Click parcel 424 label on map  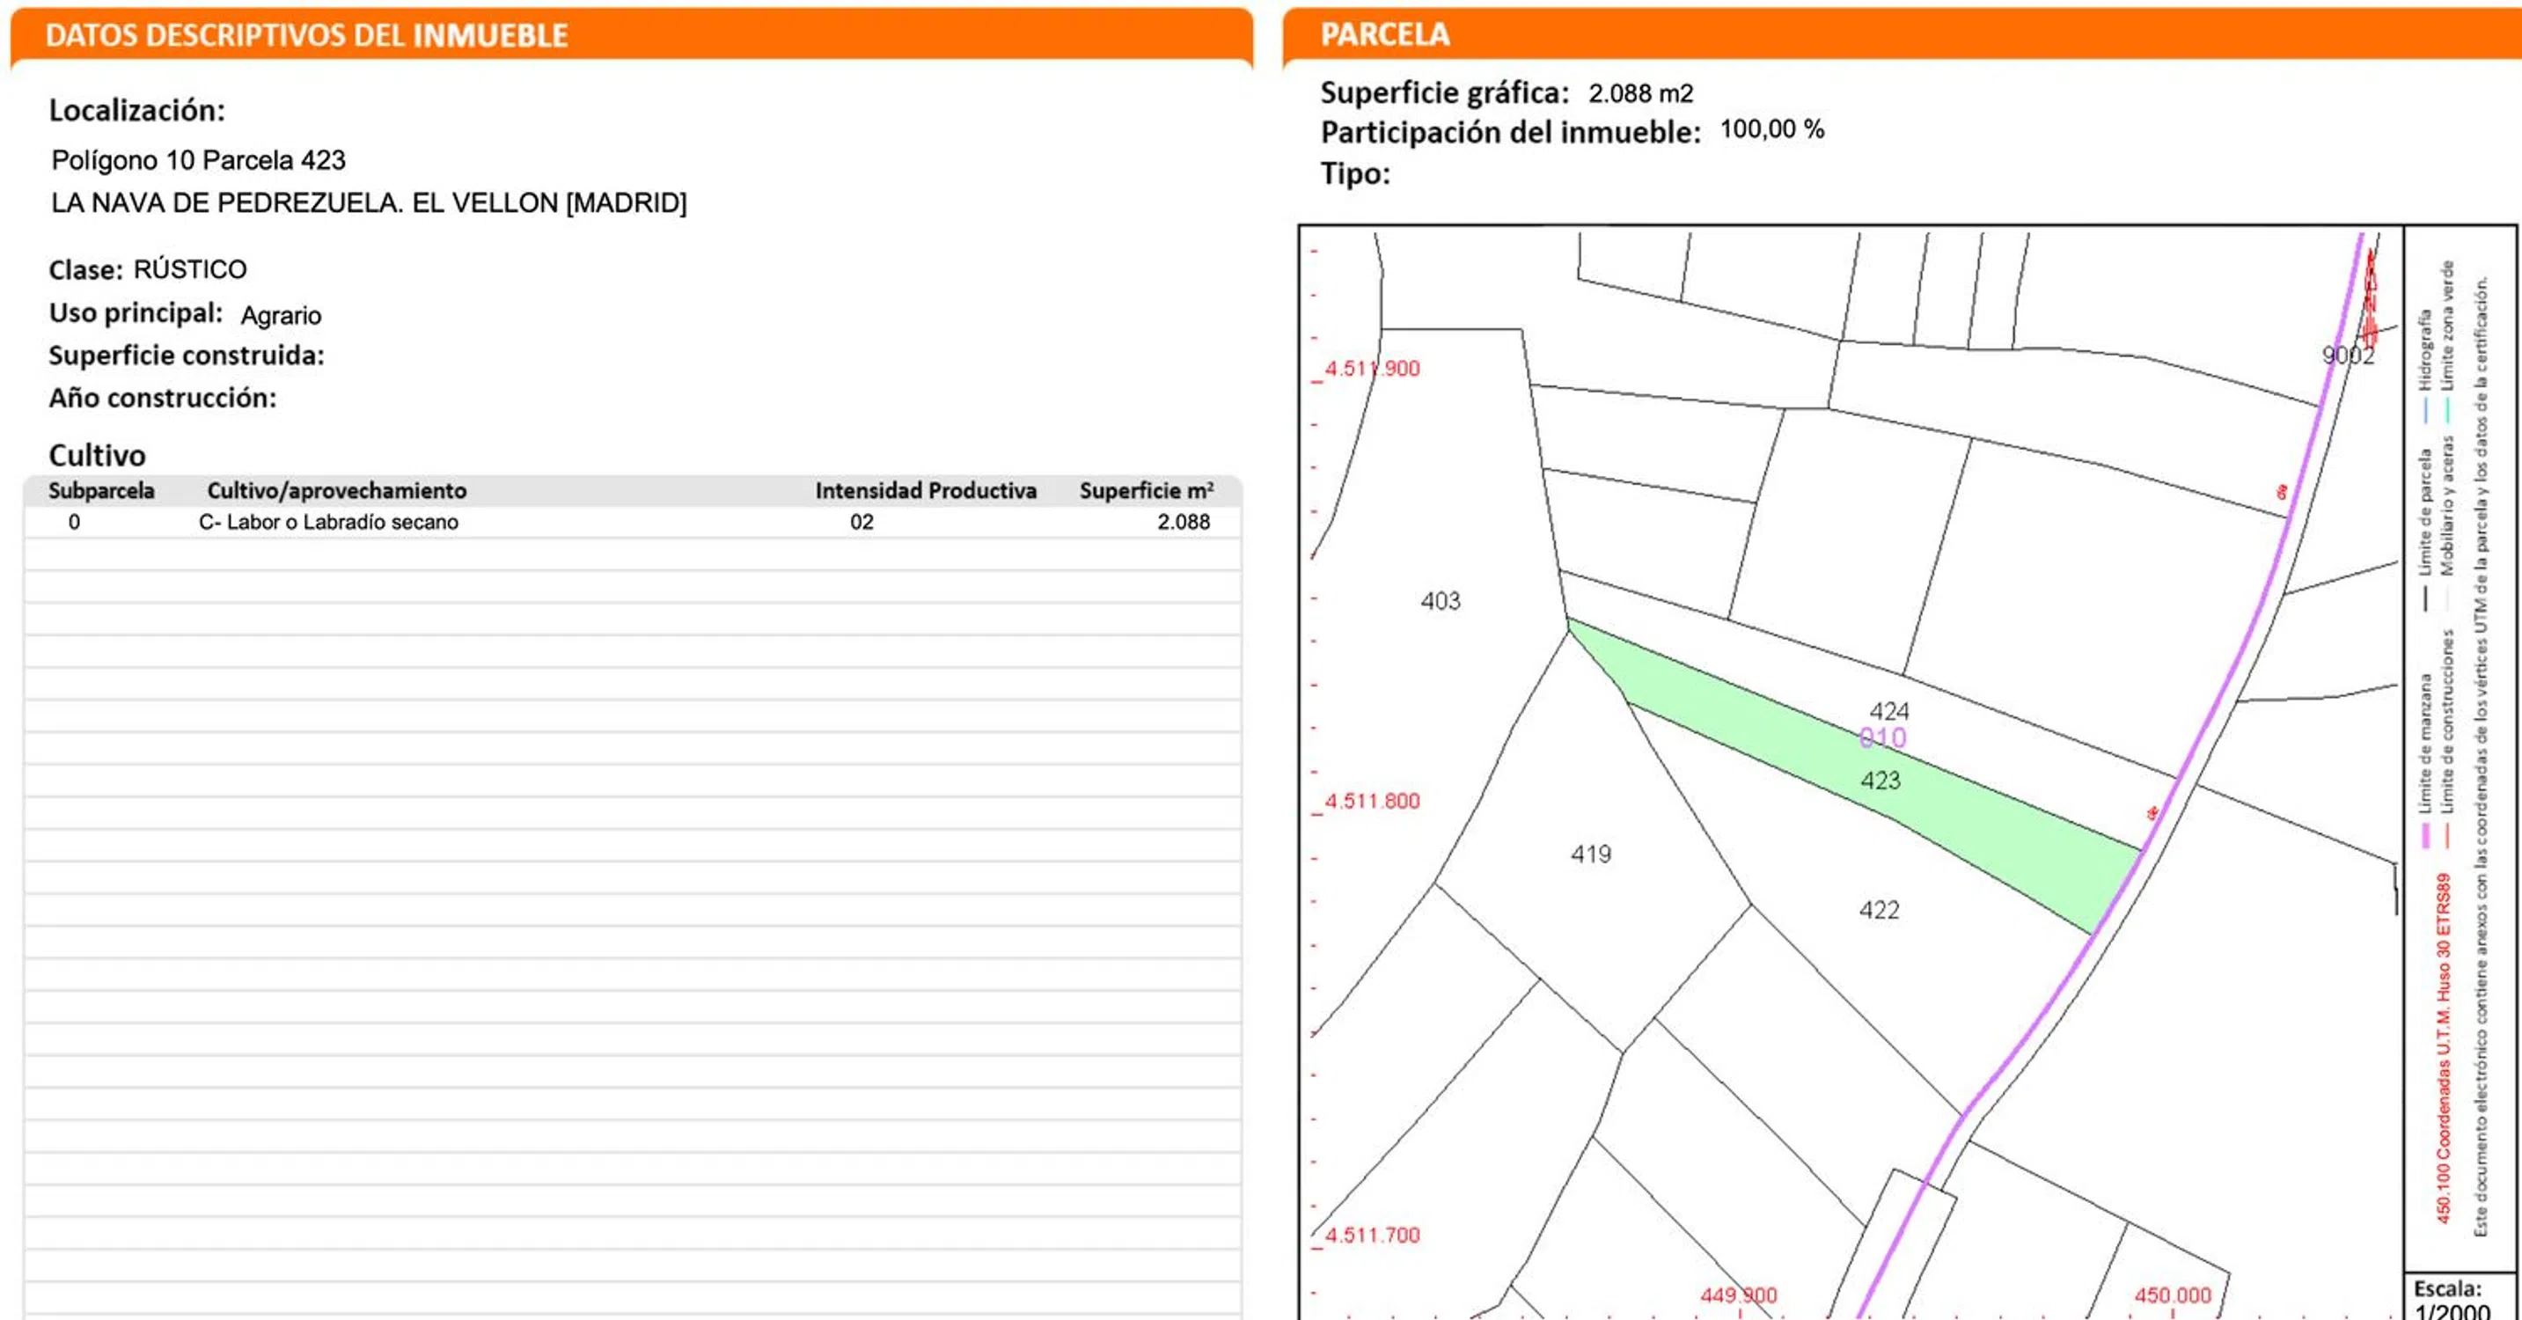(x=1888, y=711)
